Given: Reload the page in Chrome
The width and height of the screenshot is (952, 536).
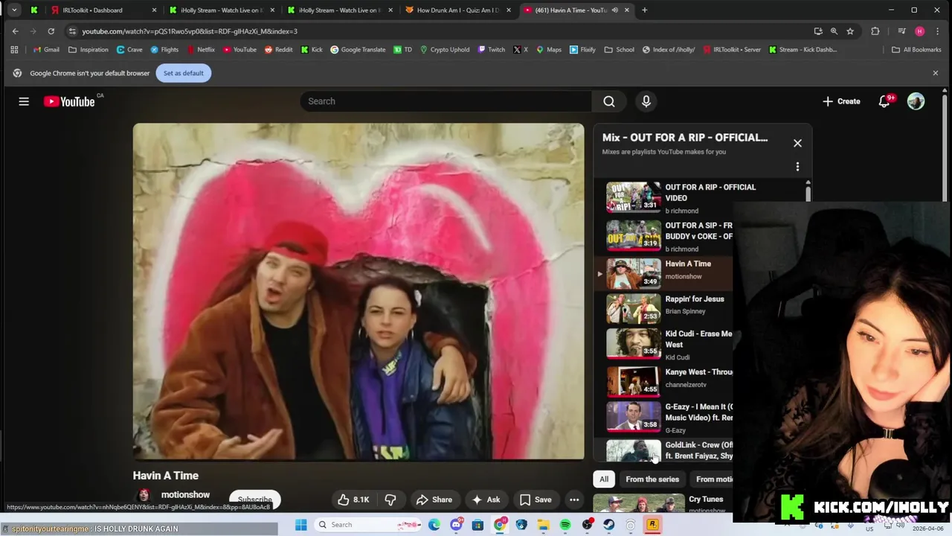Looking at the screenshot, I should pos(51,31).
